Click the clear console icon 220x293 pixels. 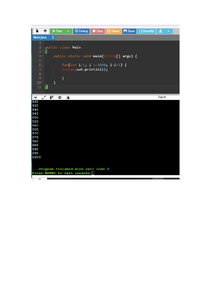[68, 98]
